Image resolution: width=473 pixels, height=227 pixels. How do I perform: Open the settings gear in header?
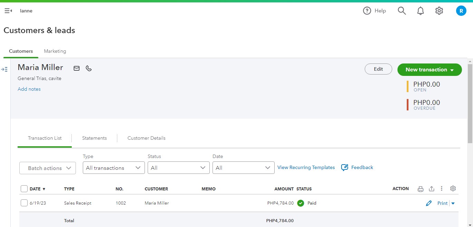coord(439,11)
